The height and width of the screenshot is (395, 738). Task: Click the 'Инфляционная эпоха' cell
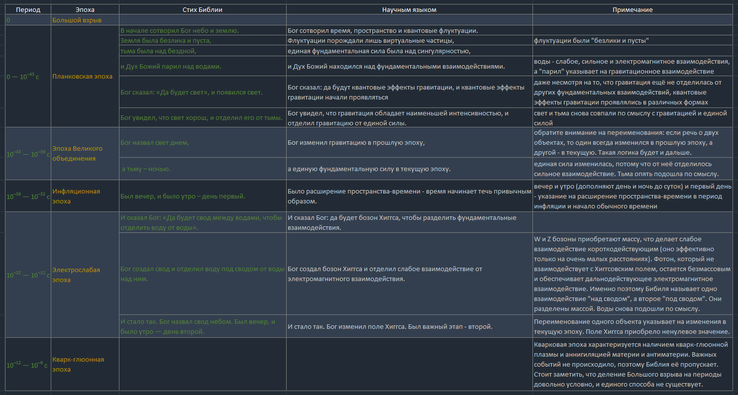coord(85,196)
